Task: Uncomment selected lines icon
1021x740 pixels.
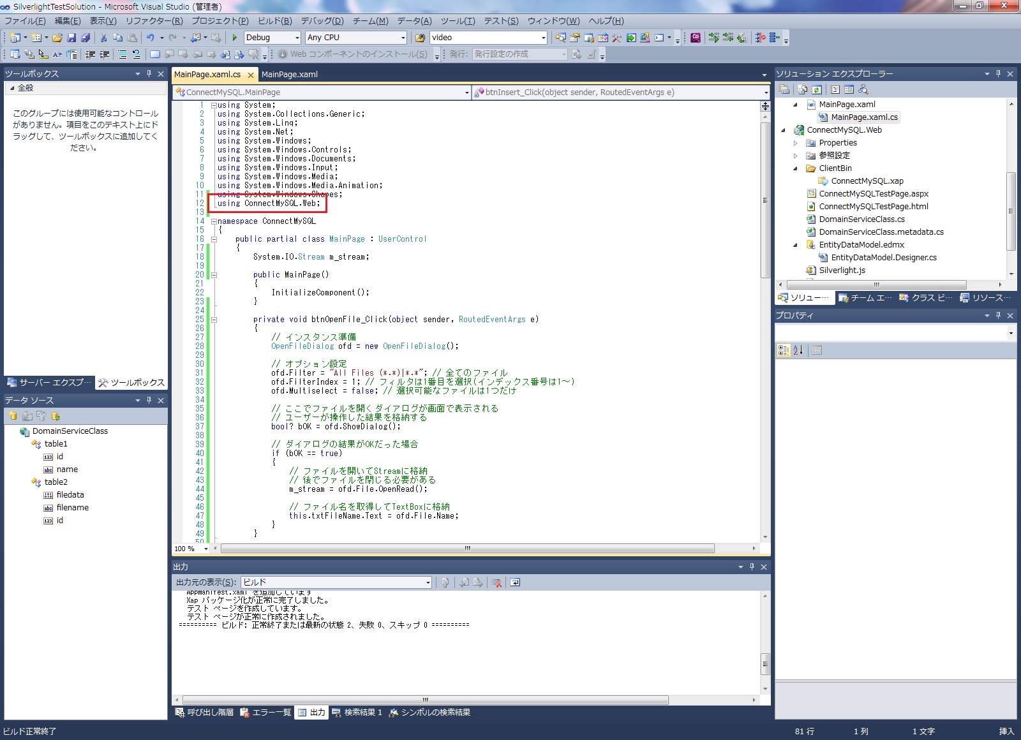Action: [137, 54]
